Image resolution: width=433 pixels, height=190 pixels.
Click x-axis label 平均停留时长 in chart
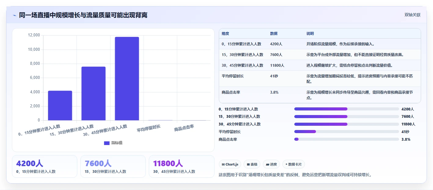tap(149, 128)
